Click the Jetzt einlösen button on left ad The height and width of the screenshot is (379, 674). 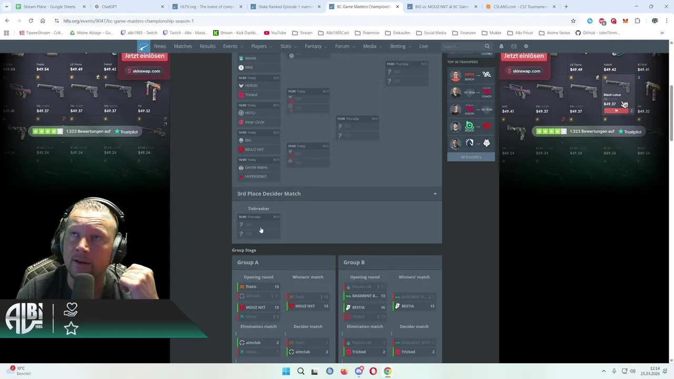144,56
